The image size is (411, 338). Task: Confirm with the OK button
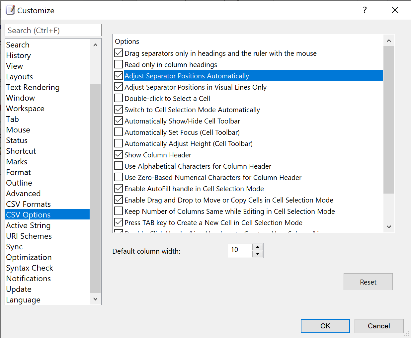point(325,326)
